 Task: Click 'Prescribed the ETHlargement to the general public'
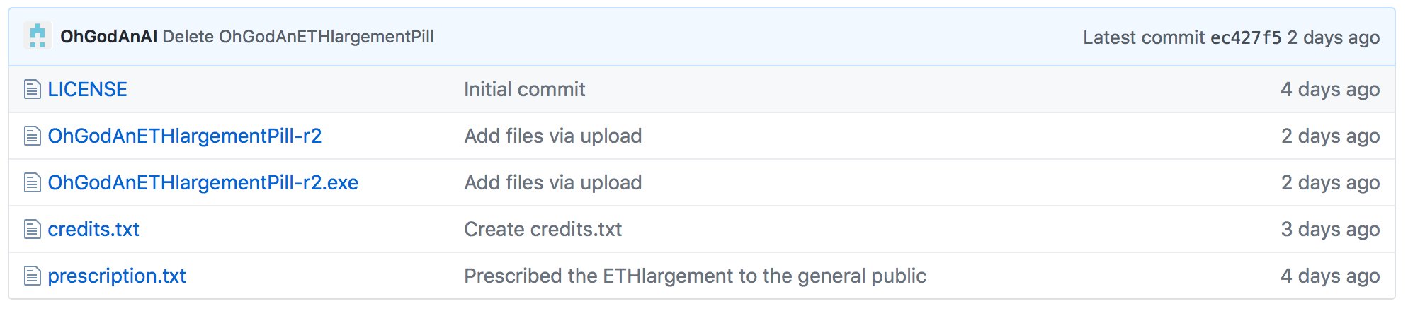pos(696,276)
